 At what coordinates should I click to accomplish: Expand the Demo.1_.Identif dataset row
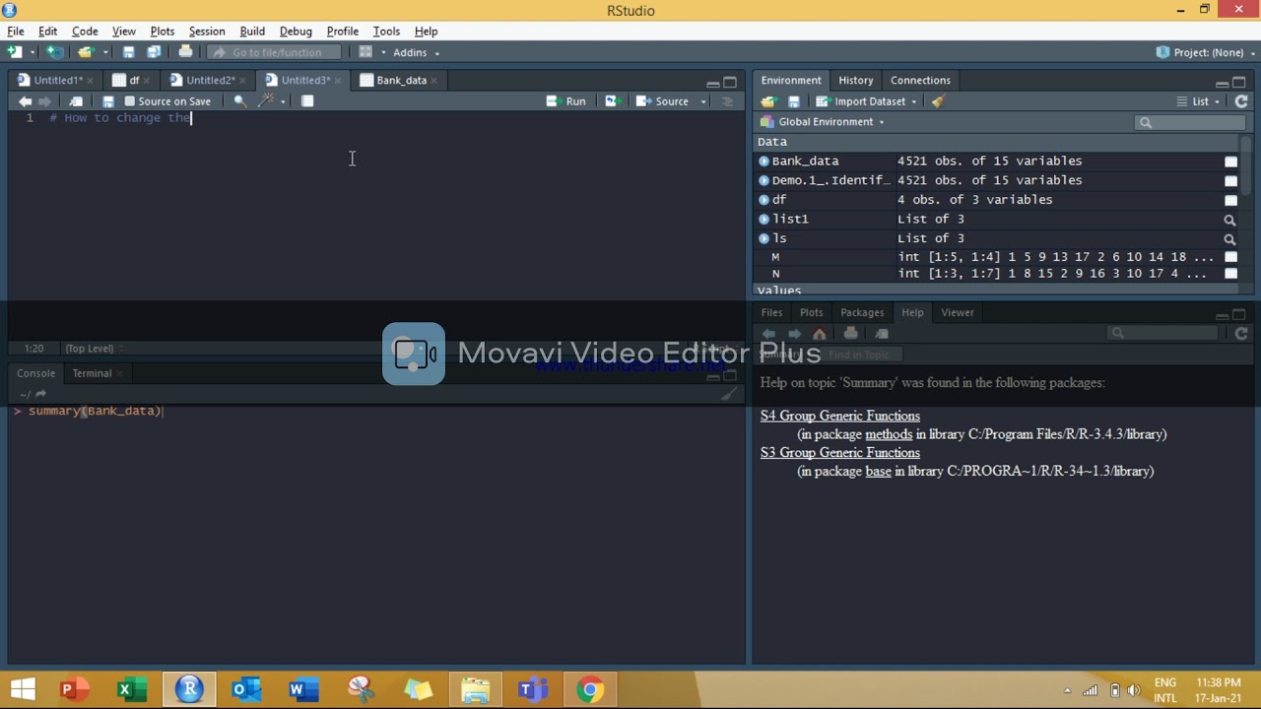click(x=763, y=181)
